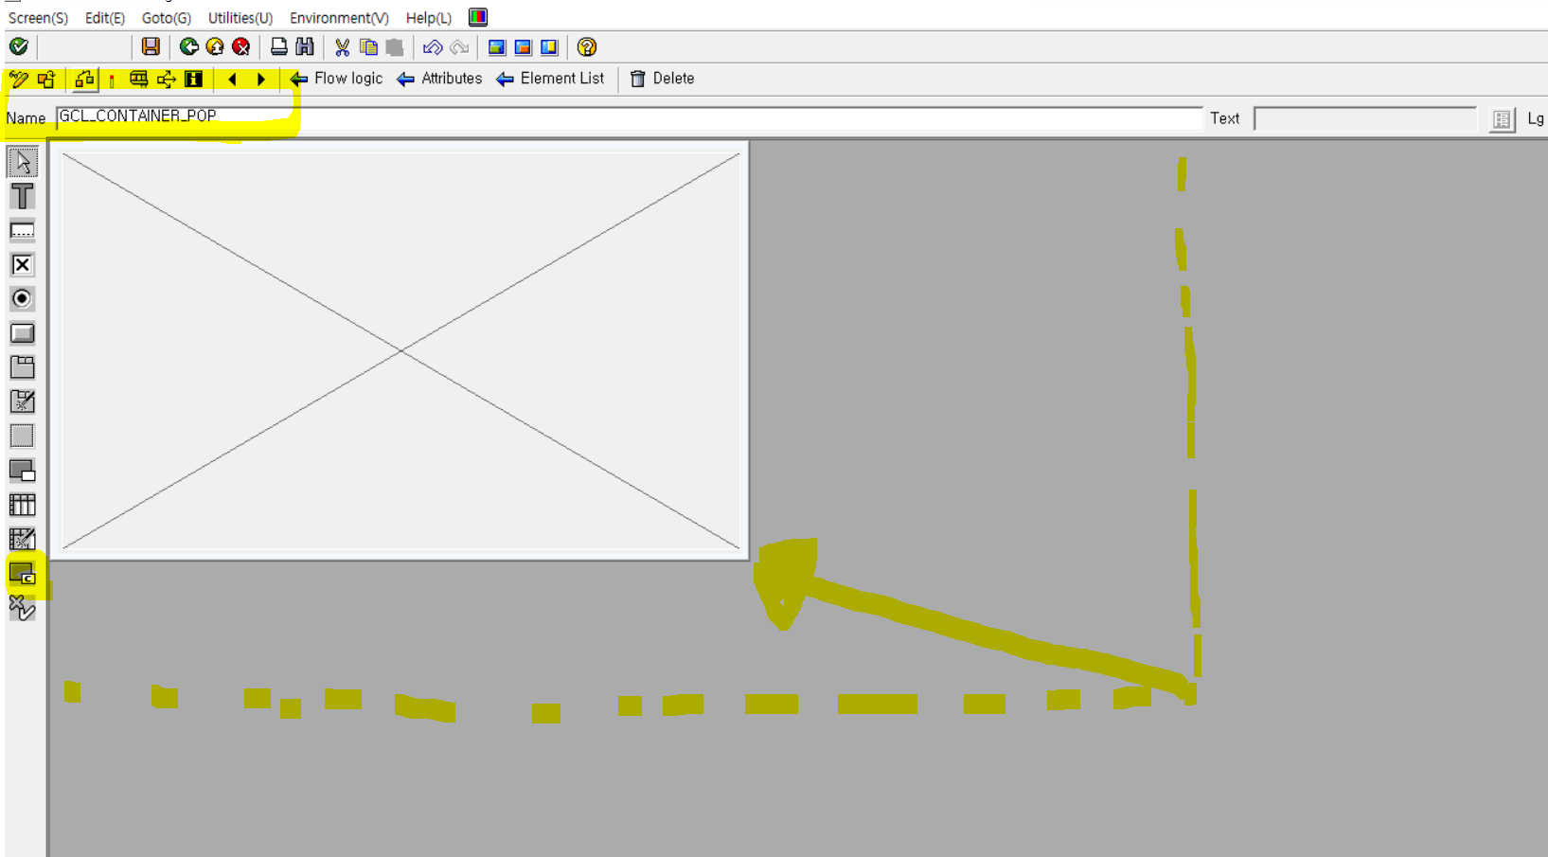Select the Box frame tool
The height and width of the screenshot is (857, 1548).
coord(23,436)
